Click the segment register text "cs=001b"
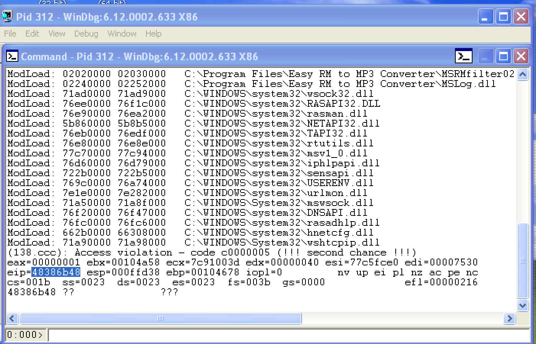This screenshot has height=344, width=536. click(28, 282)
